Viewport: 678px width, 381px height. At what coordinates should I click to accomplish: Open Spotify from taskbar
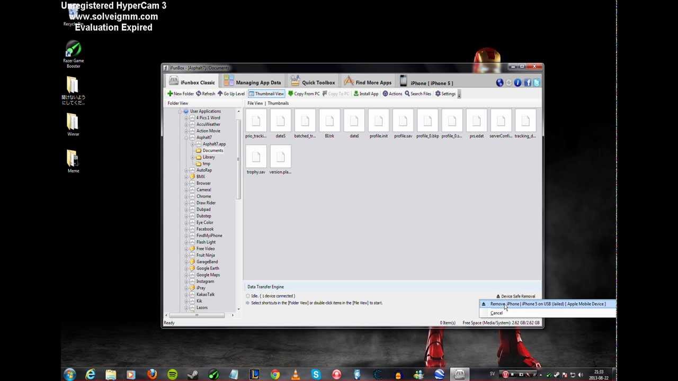(x=172, y=375)
